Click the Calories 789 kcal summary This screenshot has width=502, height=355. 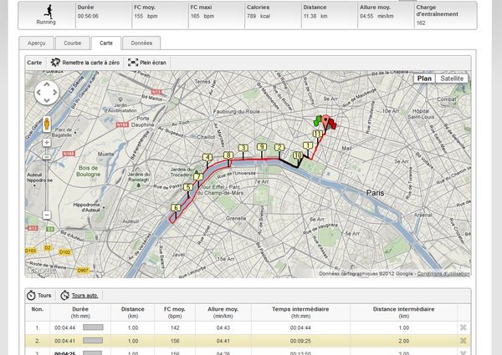click(x=273, y=15)
